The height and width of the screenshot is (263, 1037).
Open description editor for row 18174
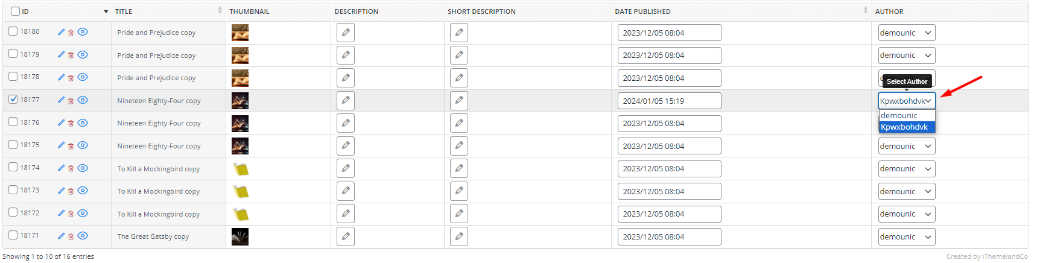[346, 168]
